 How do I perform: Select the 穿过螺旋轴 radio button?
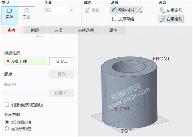tap(7, 122)
